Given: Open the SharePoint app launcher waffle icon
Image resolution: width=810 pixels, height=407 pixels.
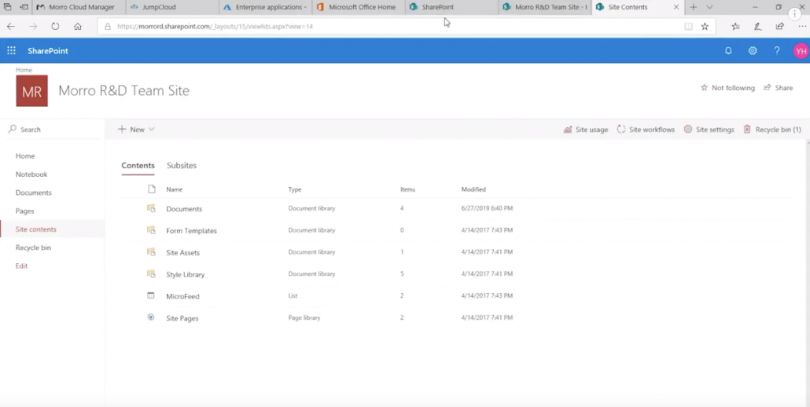Looking at the screenshot, I should [x=11, y=51].
